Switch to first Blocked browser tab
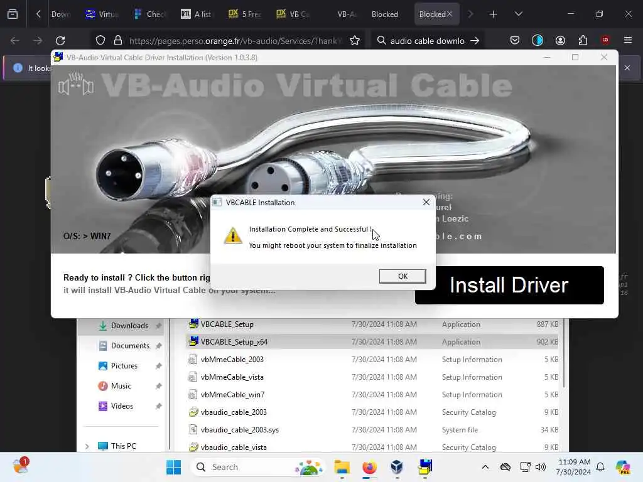The image size is (643, 482). click(x=385, y=14)
